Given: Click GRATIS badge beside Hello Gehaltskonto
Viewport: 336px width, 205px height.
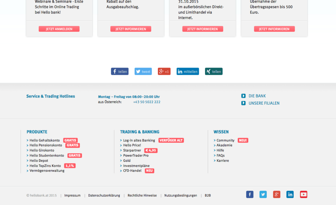Looking at the screenshot, I should (x=70, y=140).
